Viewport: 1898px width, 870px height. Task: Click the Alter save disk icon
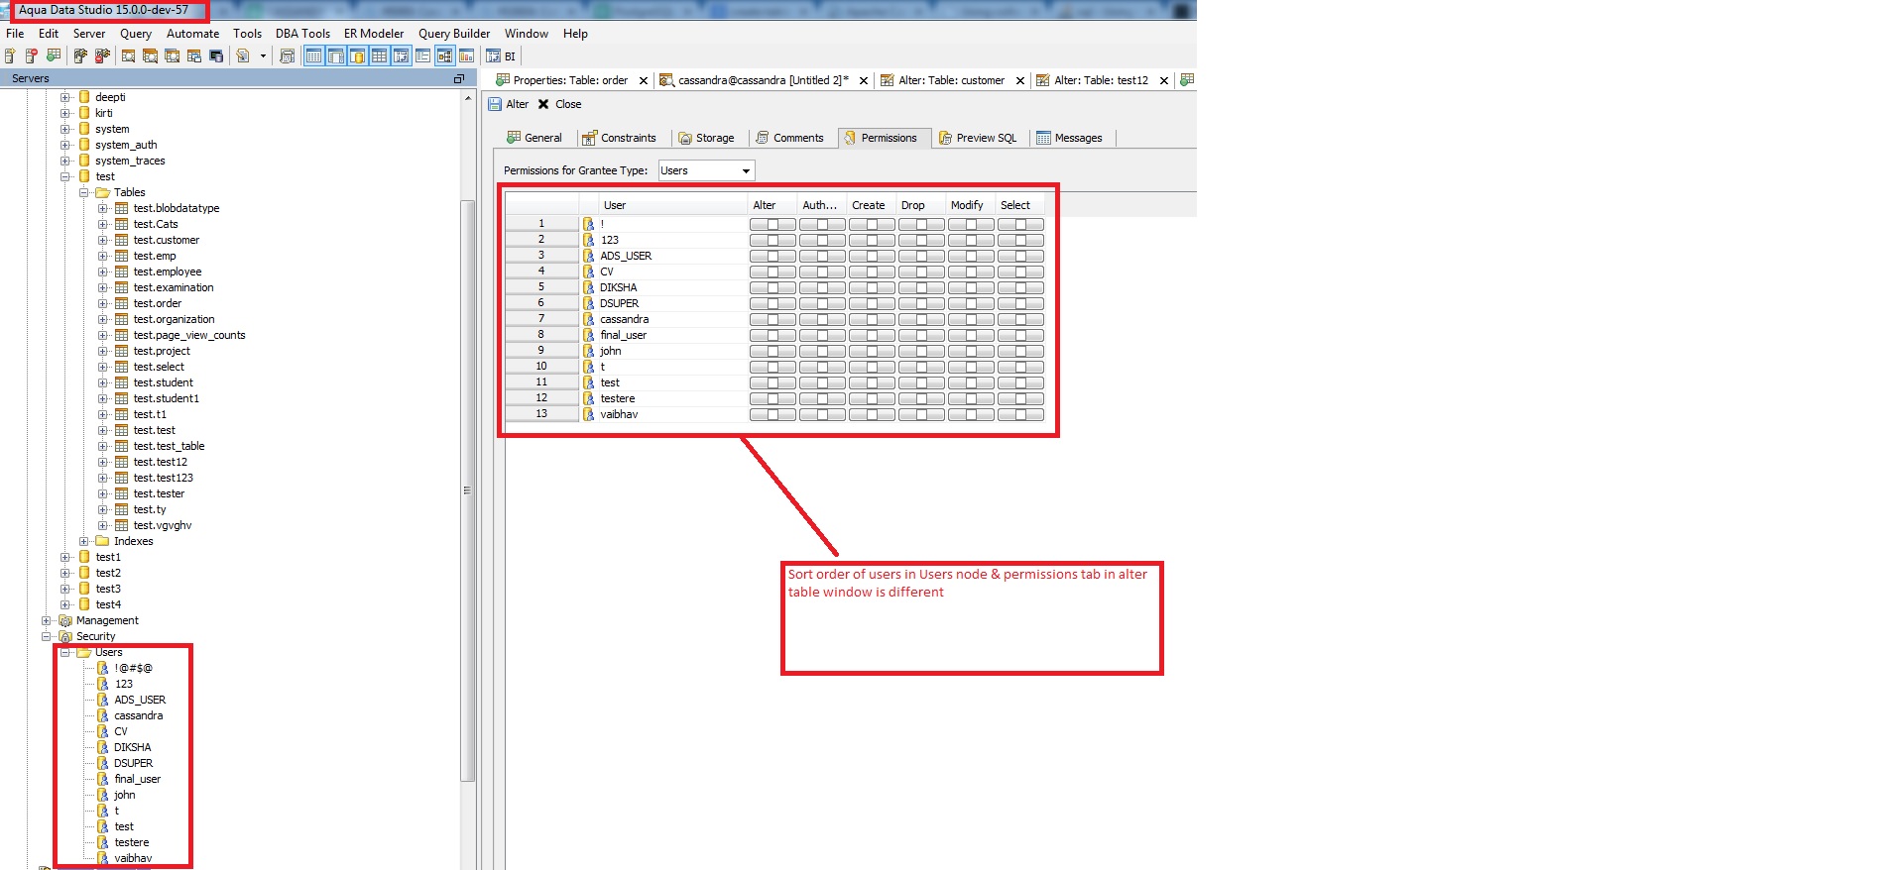click(x=495, y=104)
